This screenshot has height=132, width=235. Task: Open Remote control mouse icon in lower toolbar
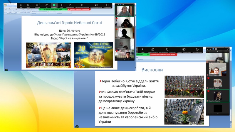pyautogui.click(x=167, y=50)
